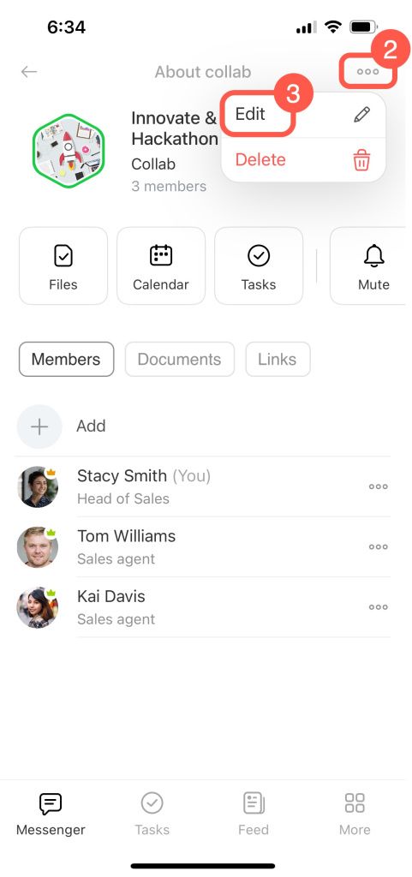The image size is (412, 877).
Task: Go back using the left arrow
Action: [x=29, y=72]
